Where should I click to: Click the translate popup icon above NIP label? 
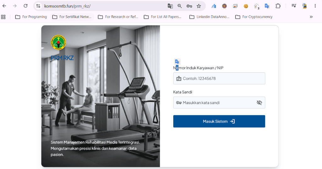pos(177,61)
